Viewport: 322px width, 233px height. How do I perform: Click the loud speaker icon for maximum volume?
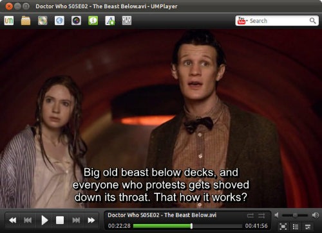(x=315, y=215)
